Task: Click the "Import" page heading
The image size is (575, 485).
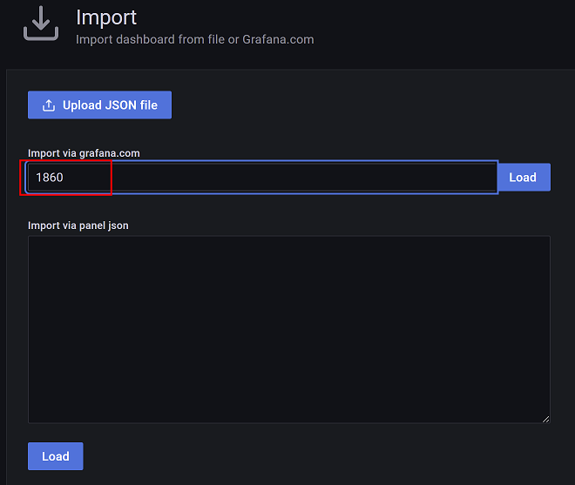Action: pos(106,17)
